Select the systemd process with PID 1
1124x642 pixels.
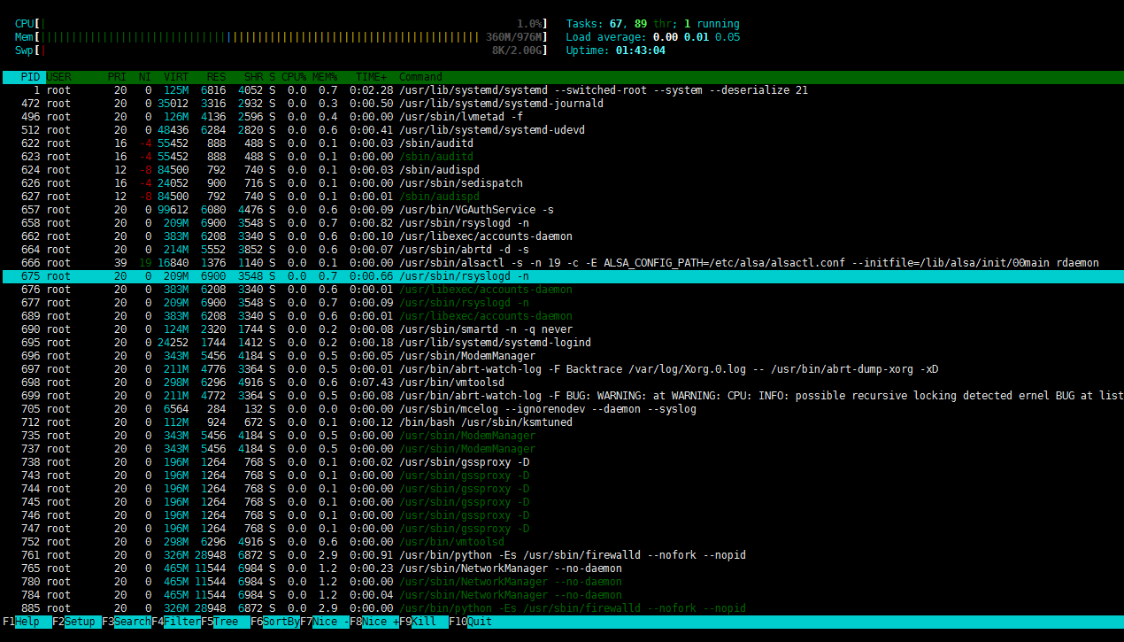(562, 90)
